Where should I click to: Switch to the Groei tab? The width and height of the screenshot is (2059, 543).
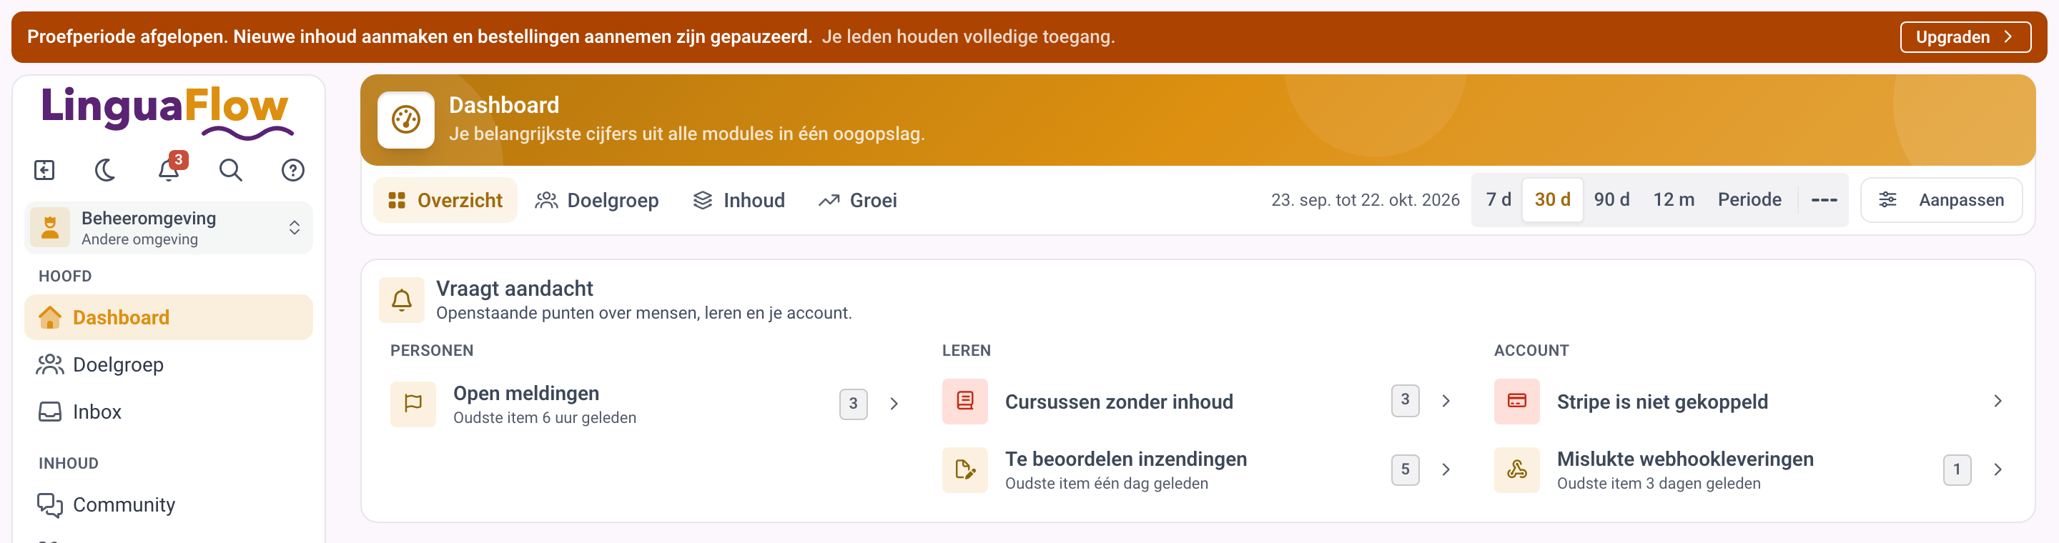coord(858,199)
